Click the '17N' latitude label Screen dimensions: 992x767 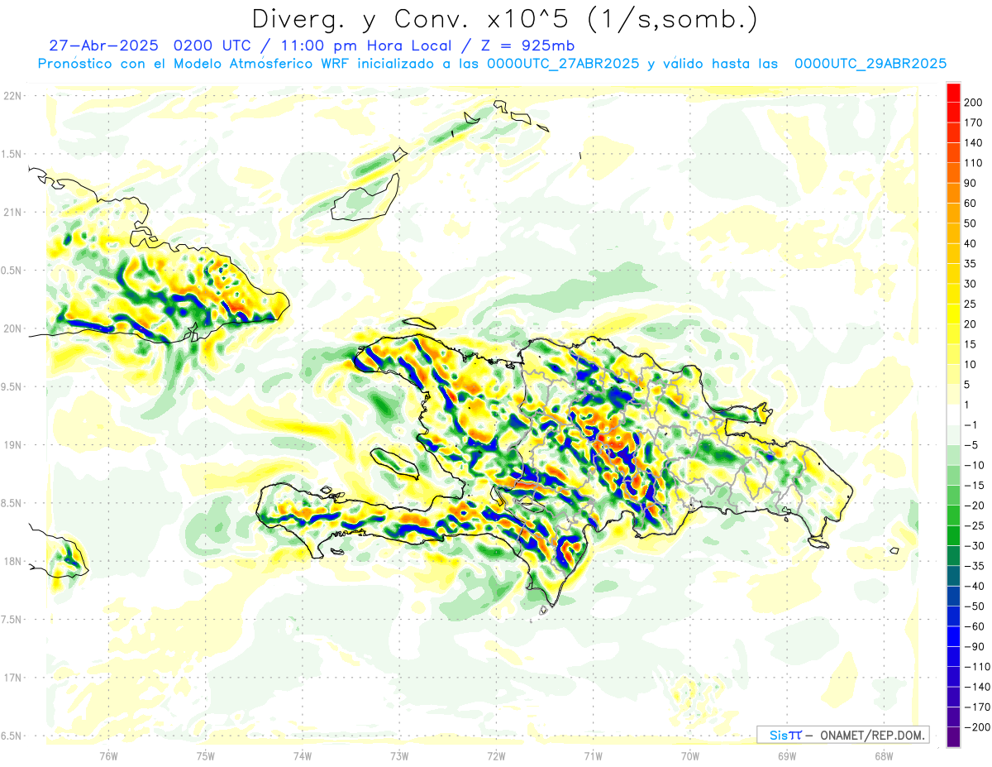coord(12,678)
